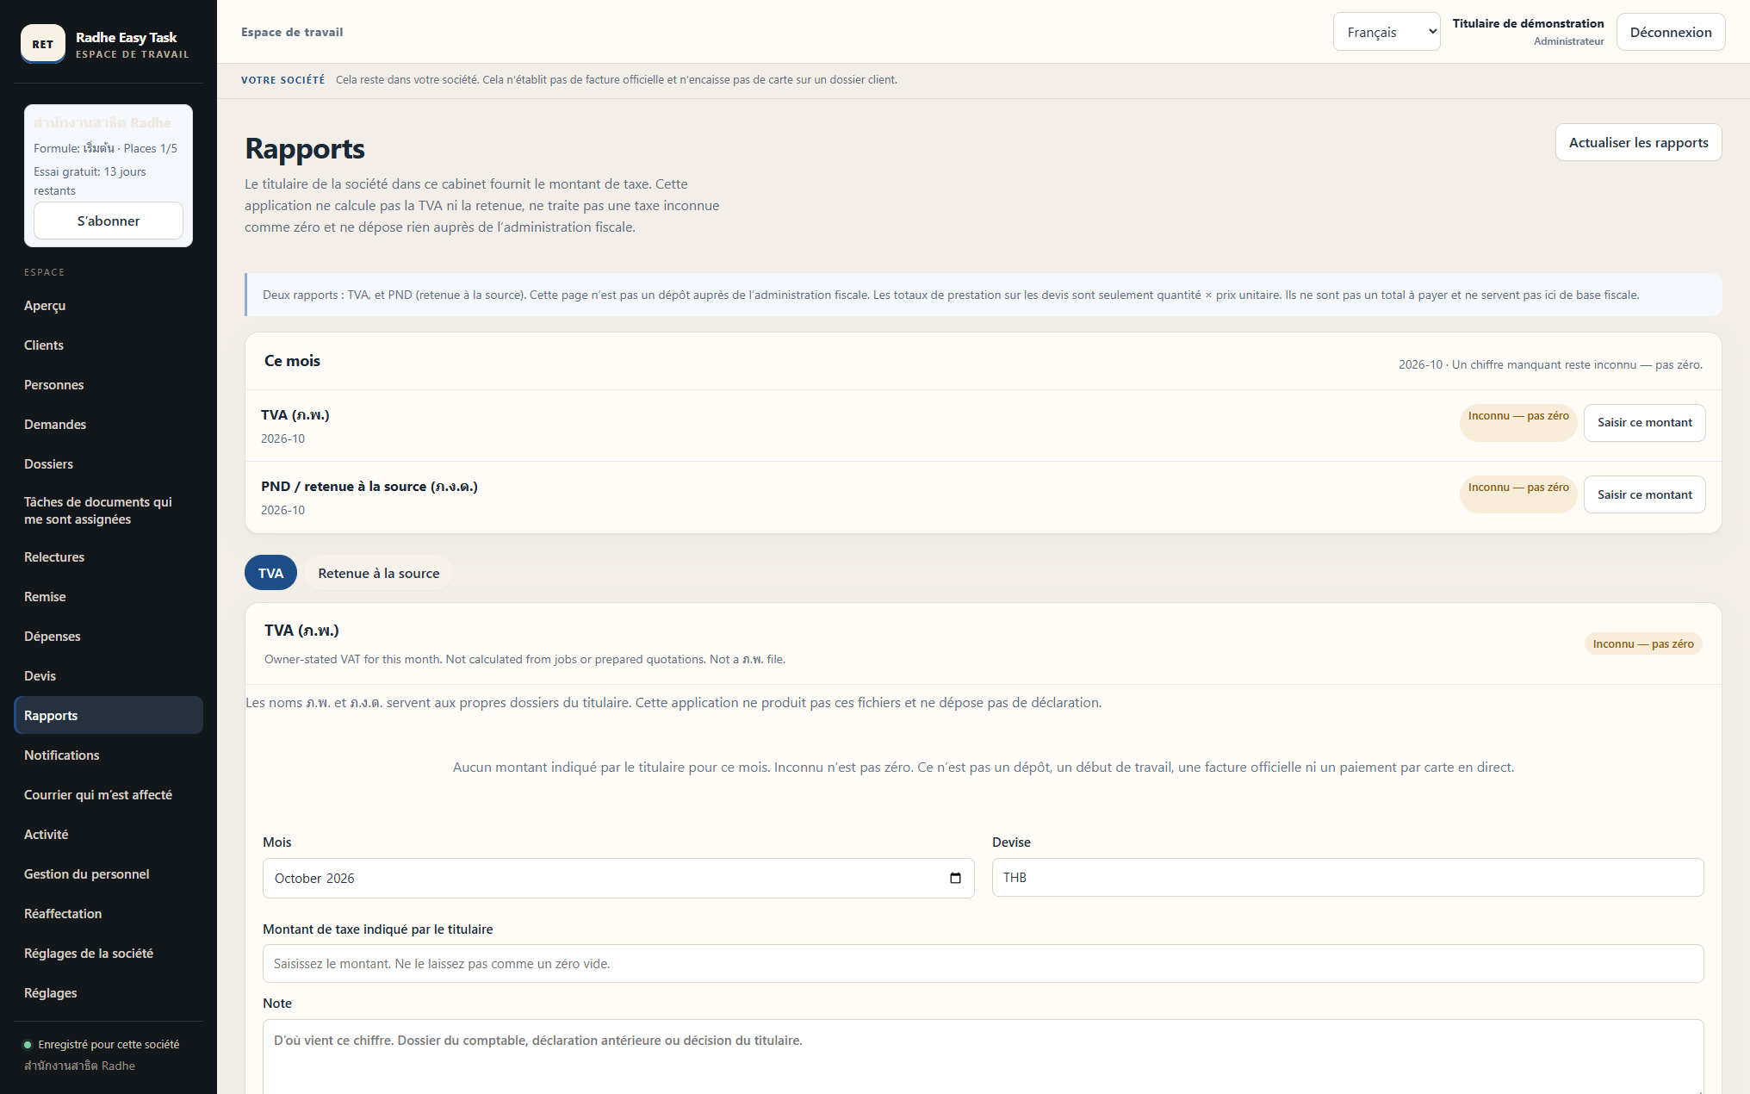Click Inconnu — pas zéro badge in PND row
This screenshot has width=1750, height=1094.
pyautogui.click(x=1517, y=494)
